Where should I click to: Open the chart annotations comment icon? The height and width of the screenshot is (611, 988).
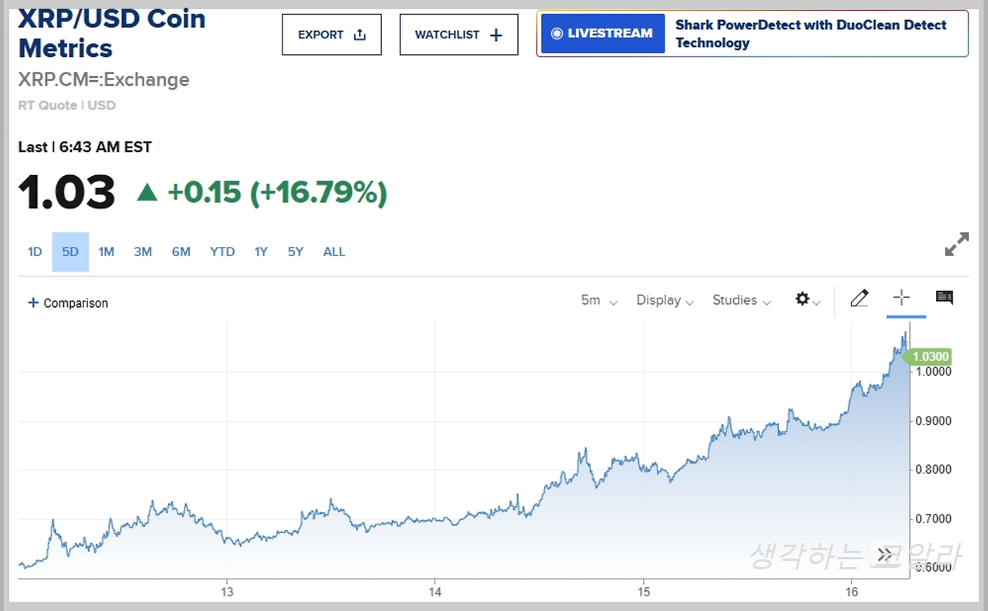click(x=944, y=298)
